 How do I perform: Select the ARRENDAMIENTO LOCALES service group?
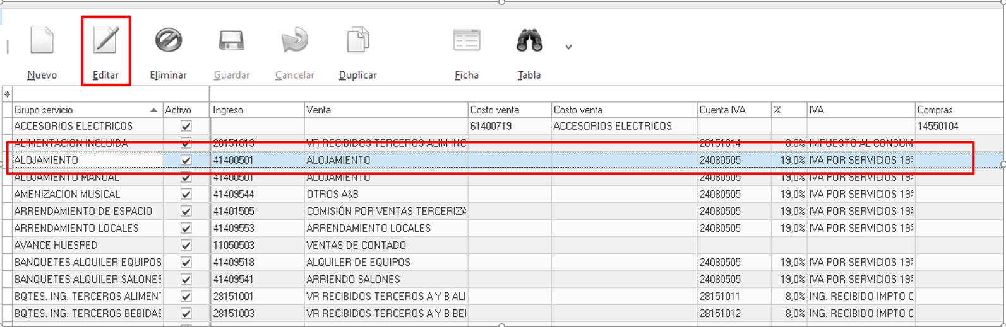(x=76, y=228)
